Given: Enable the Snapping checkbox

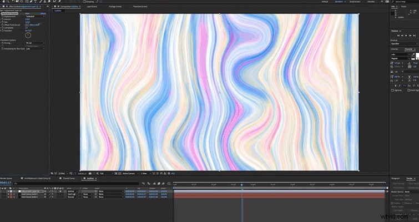Looking at the screenshot, I should pyautogui.click(x=84, y=2).
